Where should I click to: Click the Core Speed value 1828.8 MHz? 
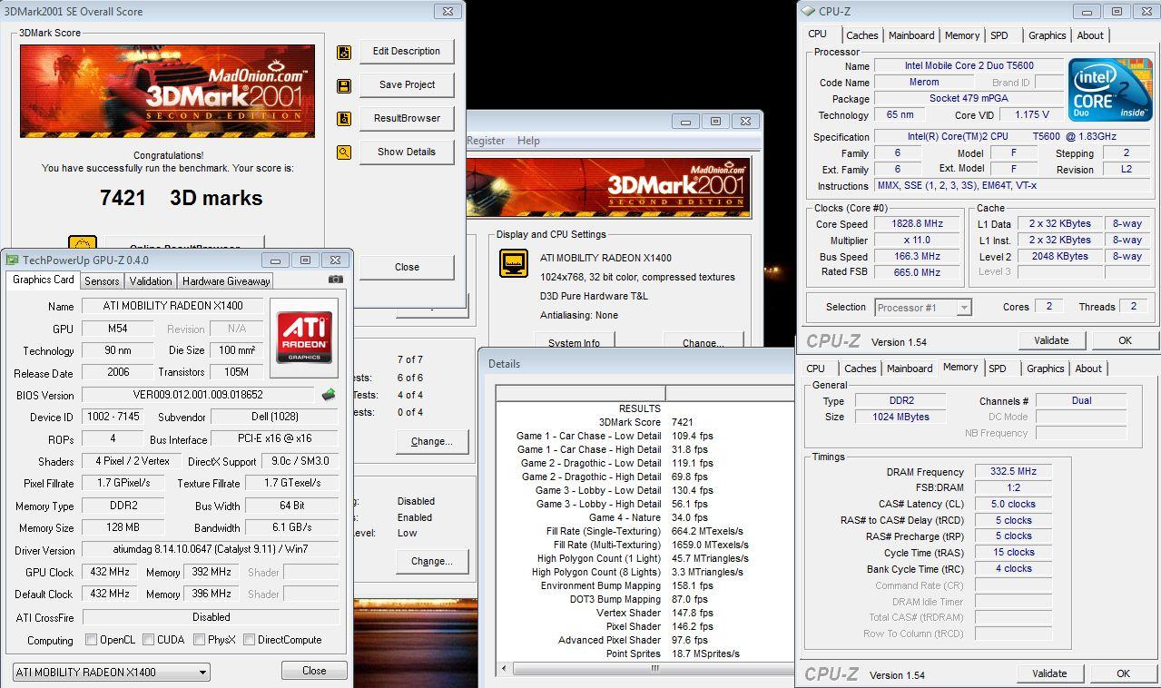918,223
